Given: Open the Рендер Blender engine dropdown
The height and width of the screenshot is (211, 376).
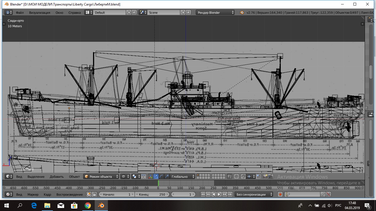Looking at the screenshot, I should click(215, 12).
